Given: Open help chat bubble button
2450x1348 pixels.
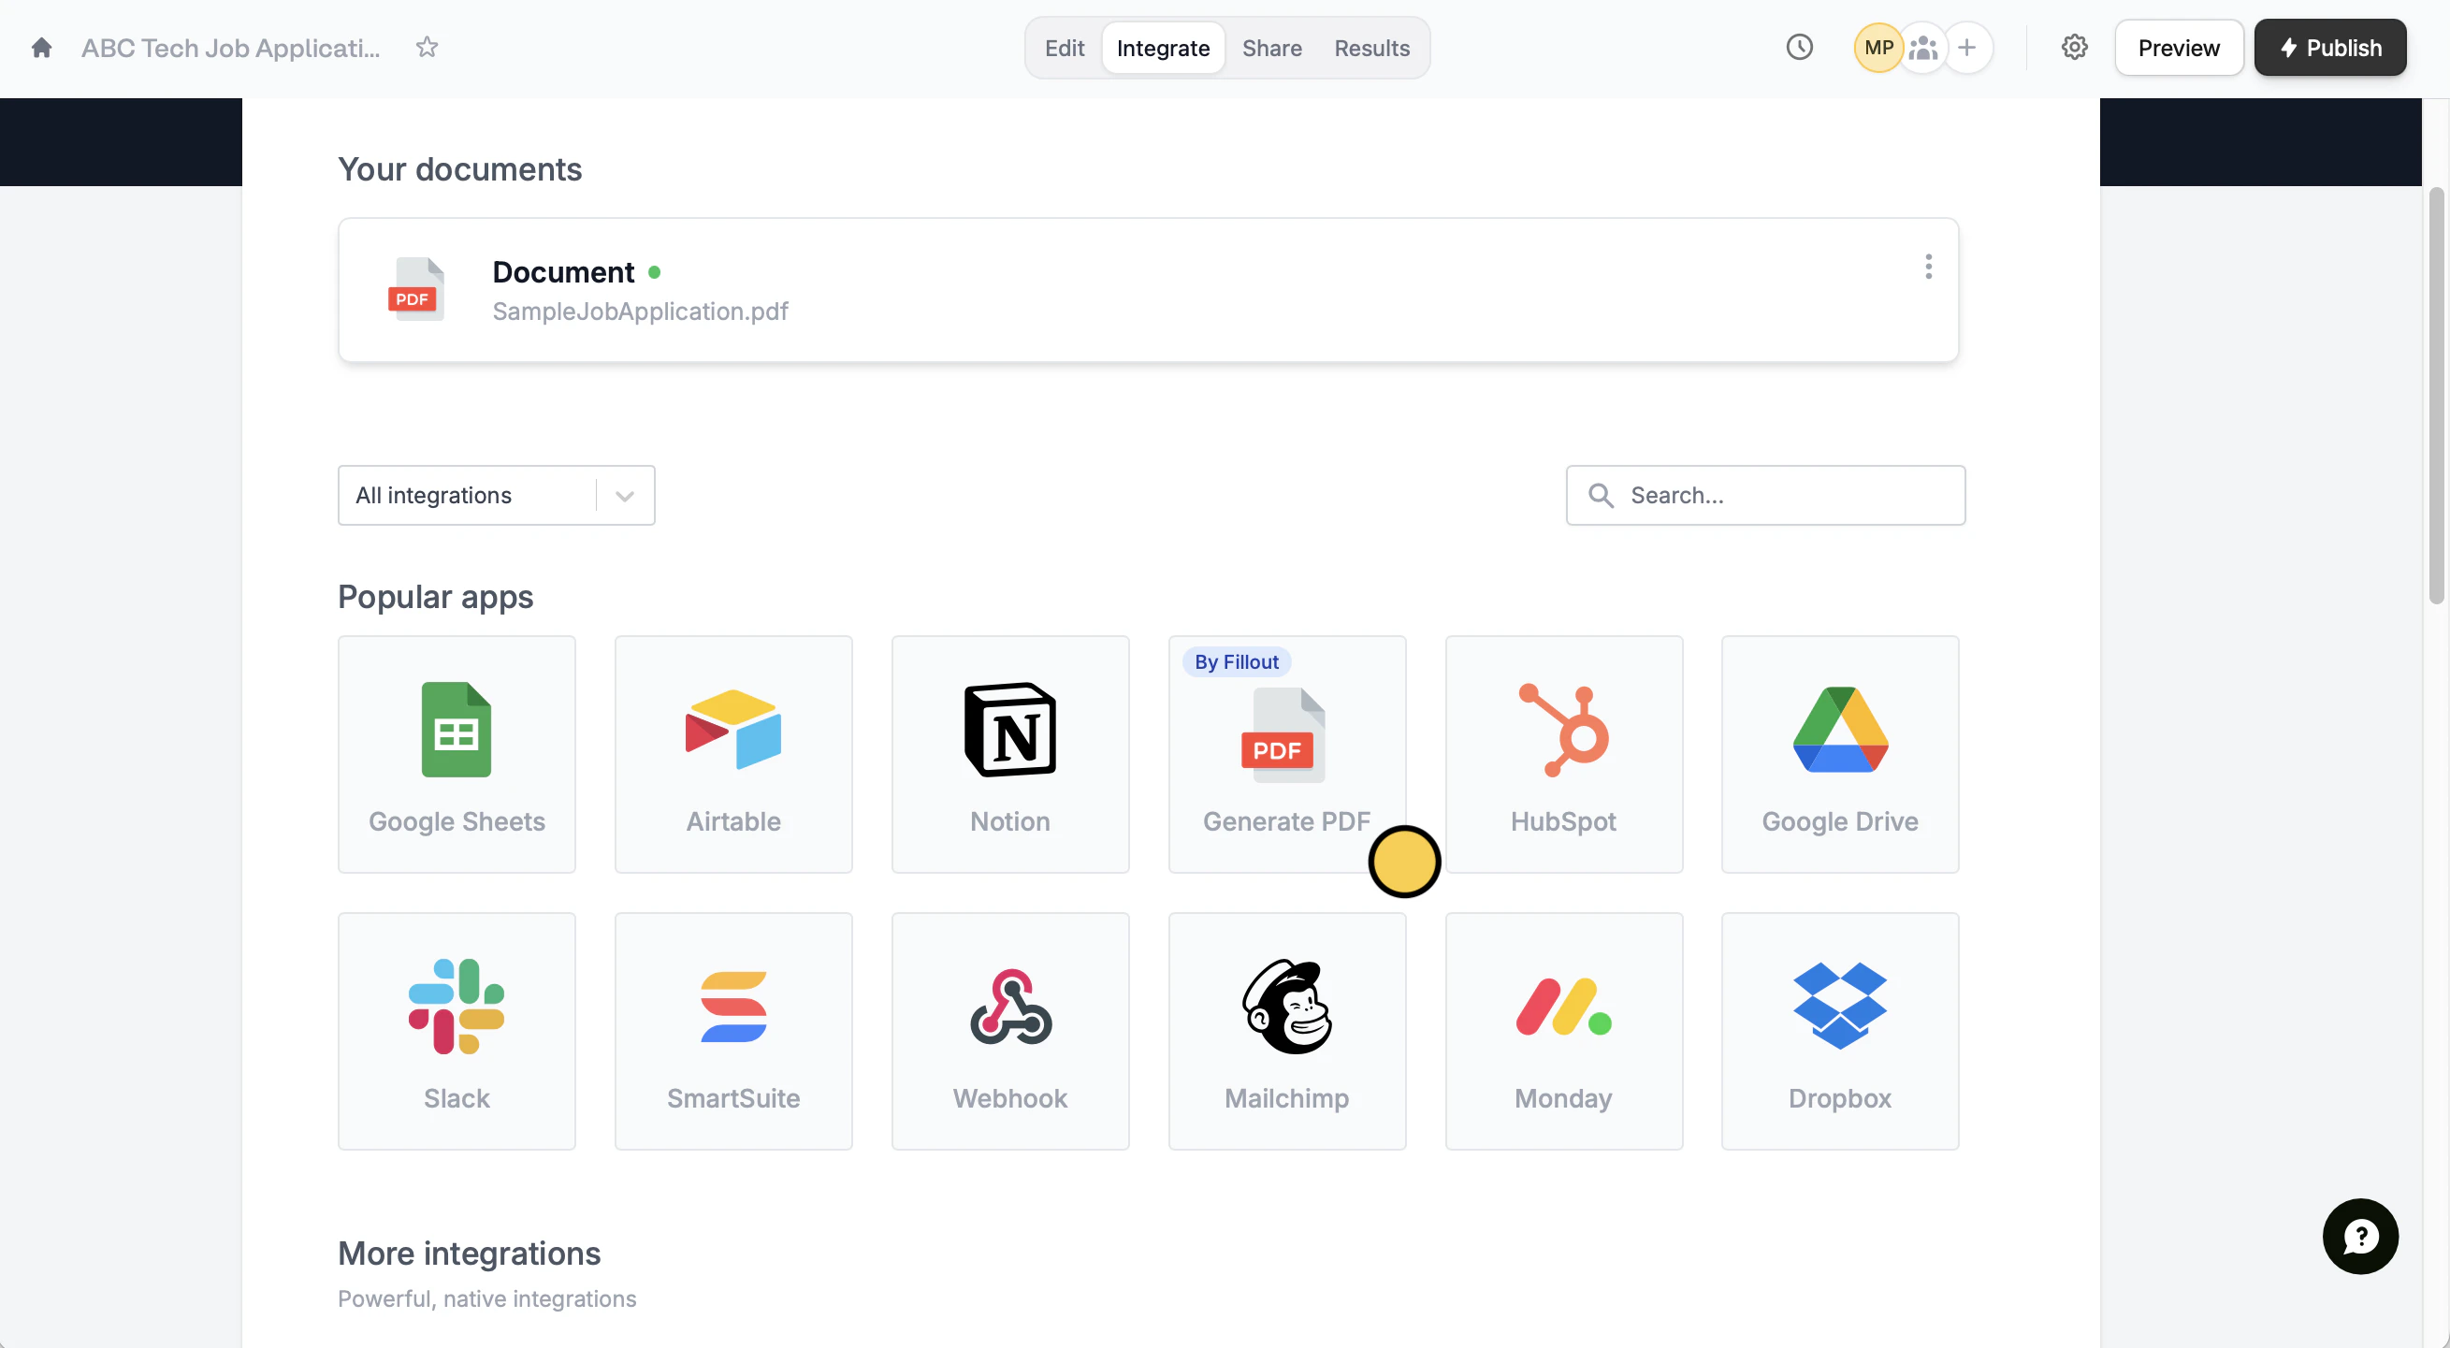Looking at the screenshot, I should (2359, 1236).
